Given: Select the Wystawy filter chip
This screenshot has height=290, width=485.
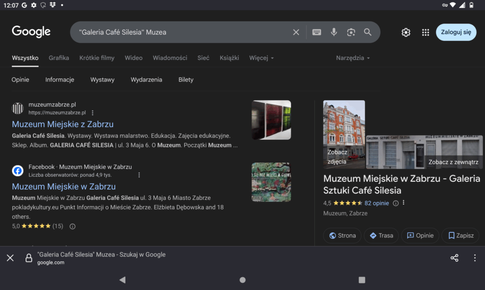Looking at the screenshot, I should (102, 80).
